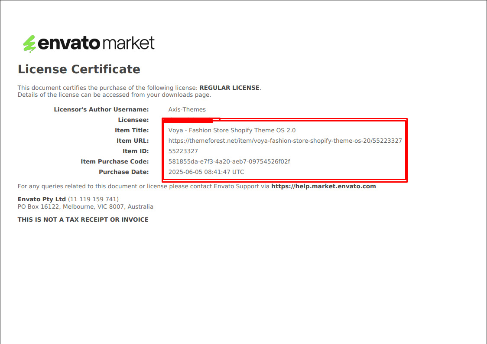Select the purchase date 2025-06-05 08:41:47 UTC
The image size is (487, 344).
pos(206,172)
